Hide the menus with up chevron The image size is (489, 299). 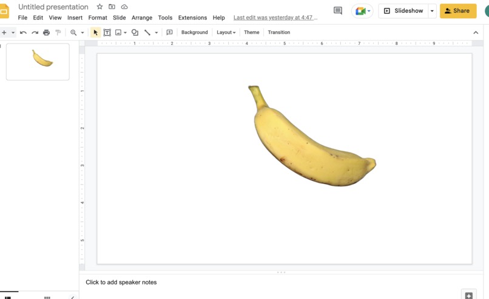476,32
